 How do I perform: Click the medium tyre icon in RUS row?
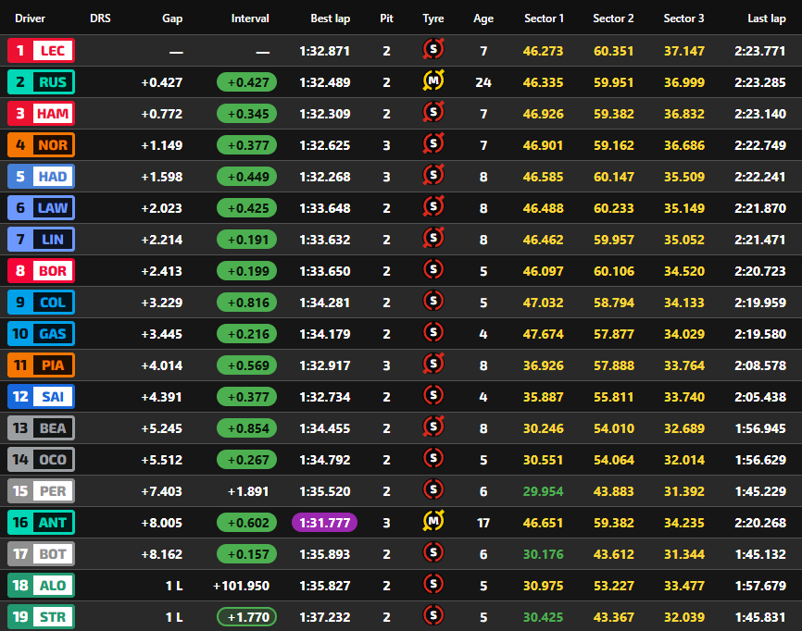tap(433, 80)
